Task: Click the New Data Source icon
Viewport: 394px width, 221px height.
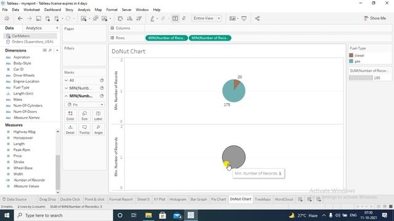Action: click(x=47, y=18)
